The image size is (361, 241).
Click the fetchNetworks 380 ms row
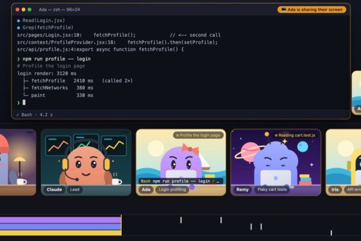pos(58,88)
